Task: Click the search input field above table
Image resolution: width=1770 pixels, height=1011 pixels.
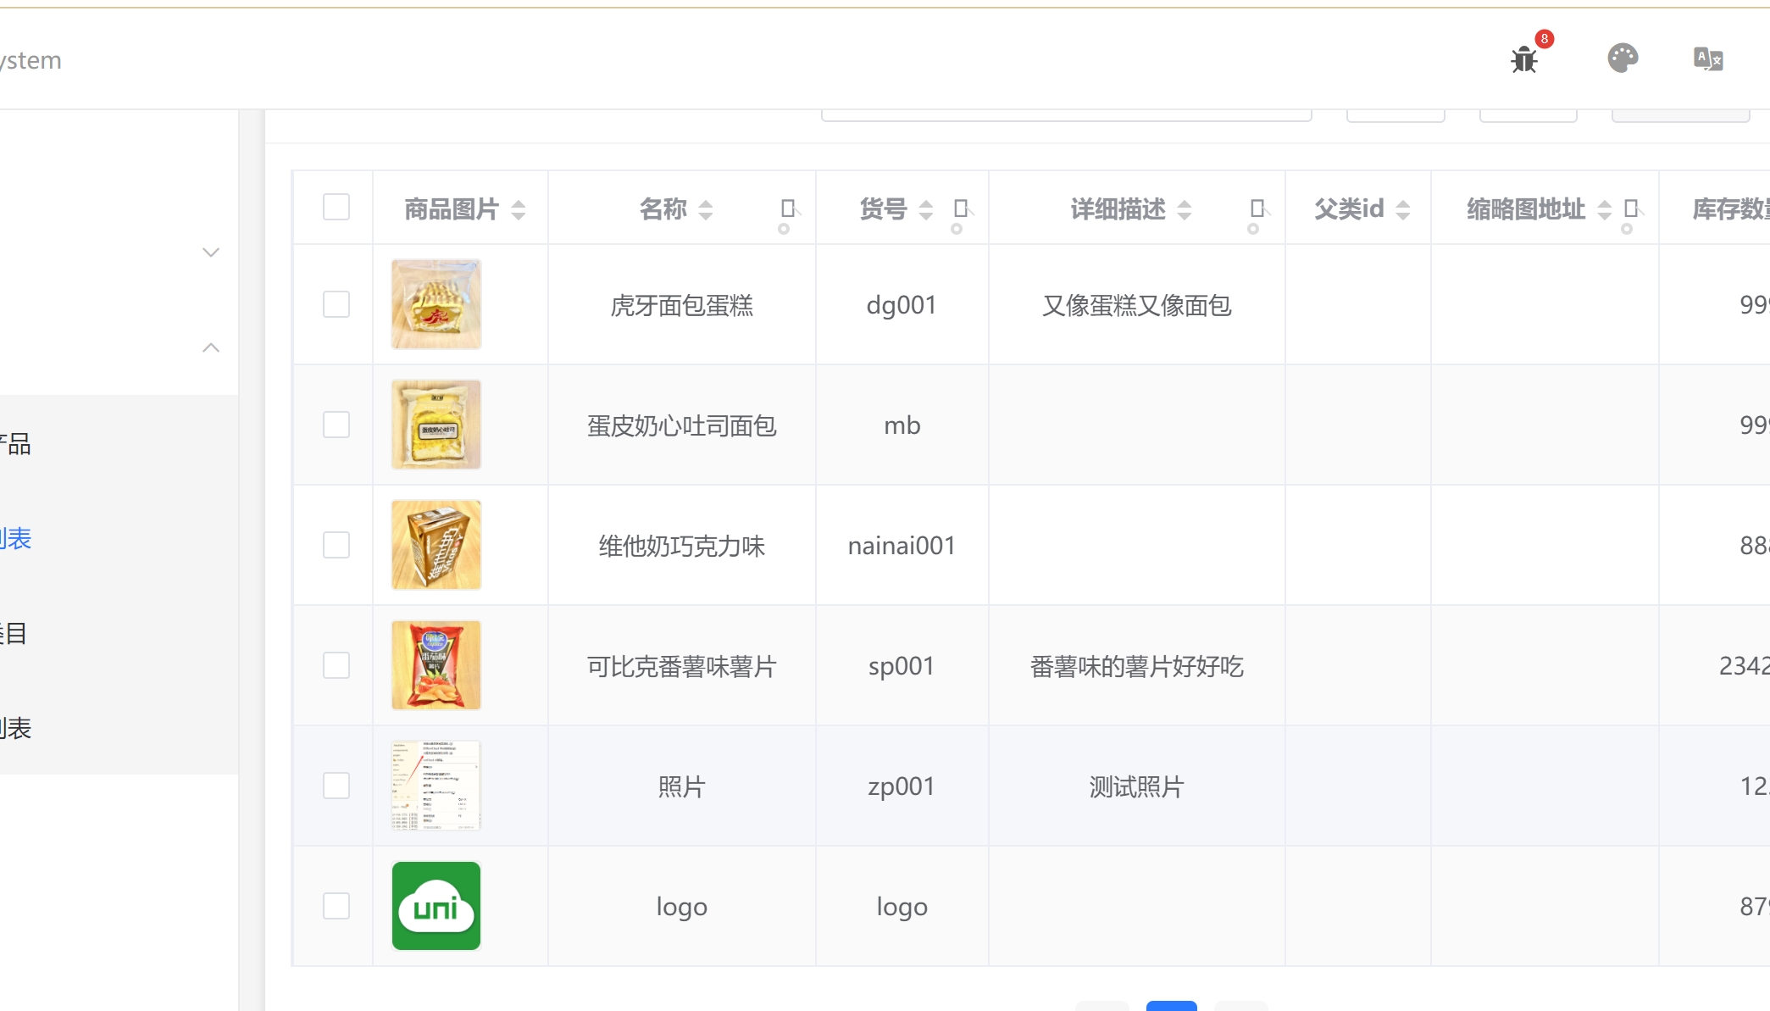Action: pyautogui.click(x=1066, y=115)
